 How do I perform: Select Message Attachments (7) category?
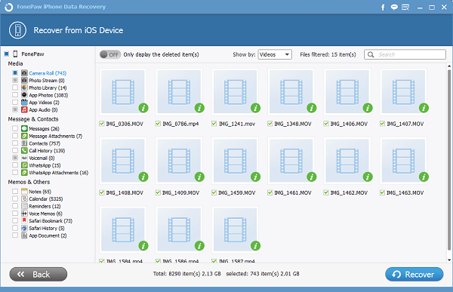tap(55, 136)
